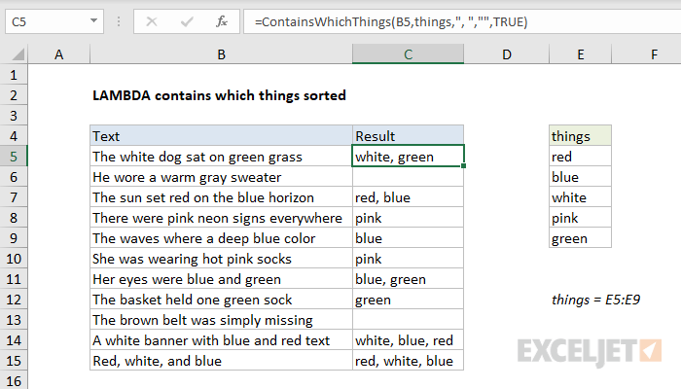Select row 8 header

tap(14, 218)
